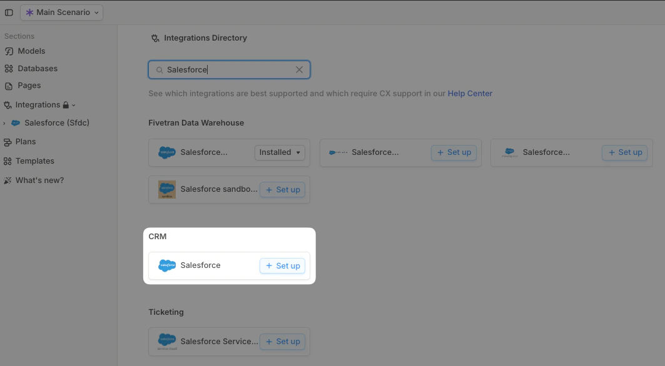Expand the Salesforce (Sfdc) tree item
Viewport: 665px width, 366px height.
4,122
